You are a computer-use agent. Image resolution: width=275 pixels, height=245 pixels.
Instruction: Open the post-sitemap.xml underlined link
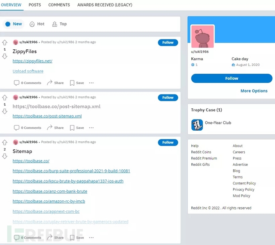(47, 116)
